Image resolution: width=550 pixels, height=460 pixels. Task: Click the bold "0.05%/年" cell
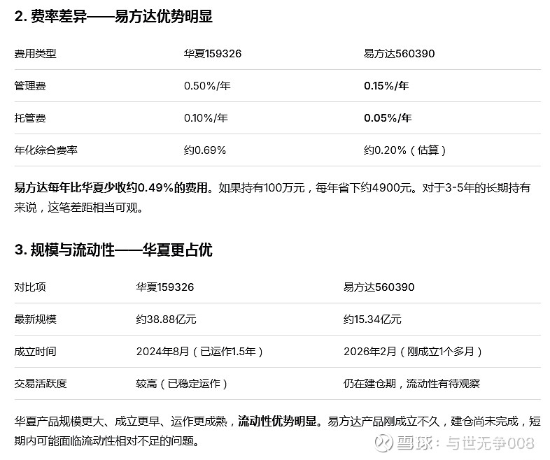click(388, 118)
